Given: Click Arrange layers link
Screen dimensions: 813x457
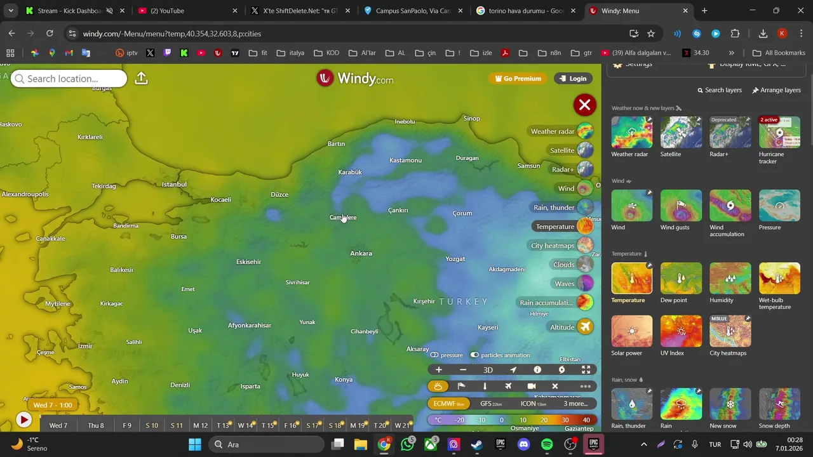Looking at the screenshot, I should 776,90.
